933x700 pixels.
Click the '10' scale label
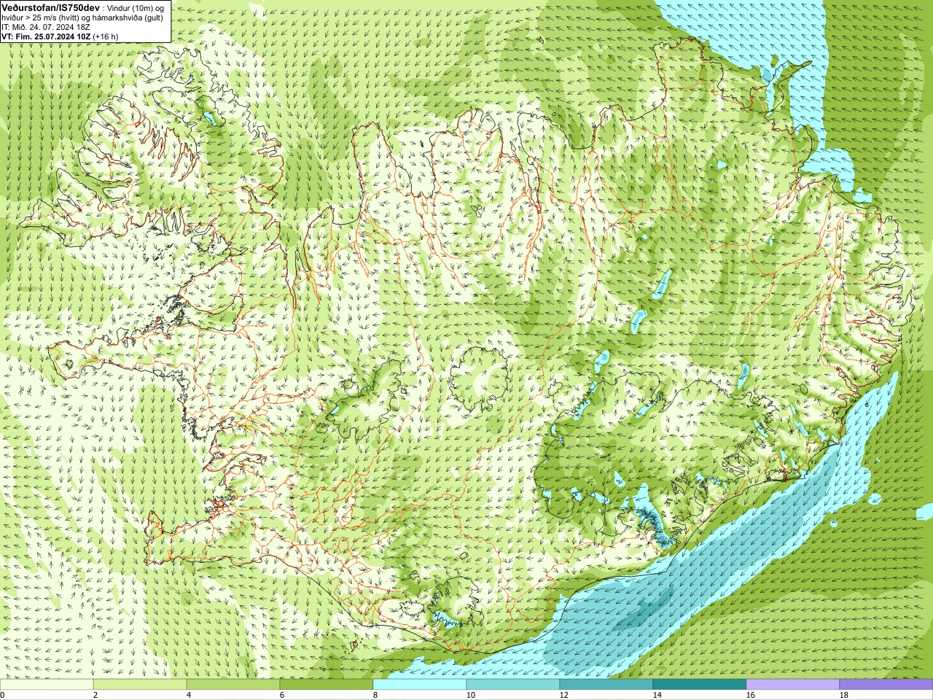pos(470,696)
